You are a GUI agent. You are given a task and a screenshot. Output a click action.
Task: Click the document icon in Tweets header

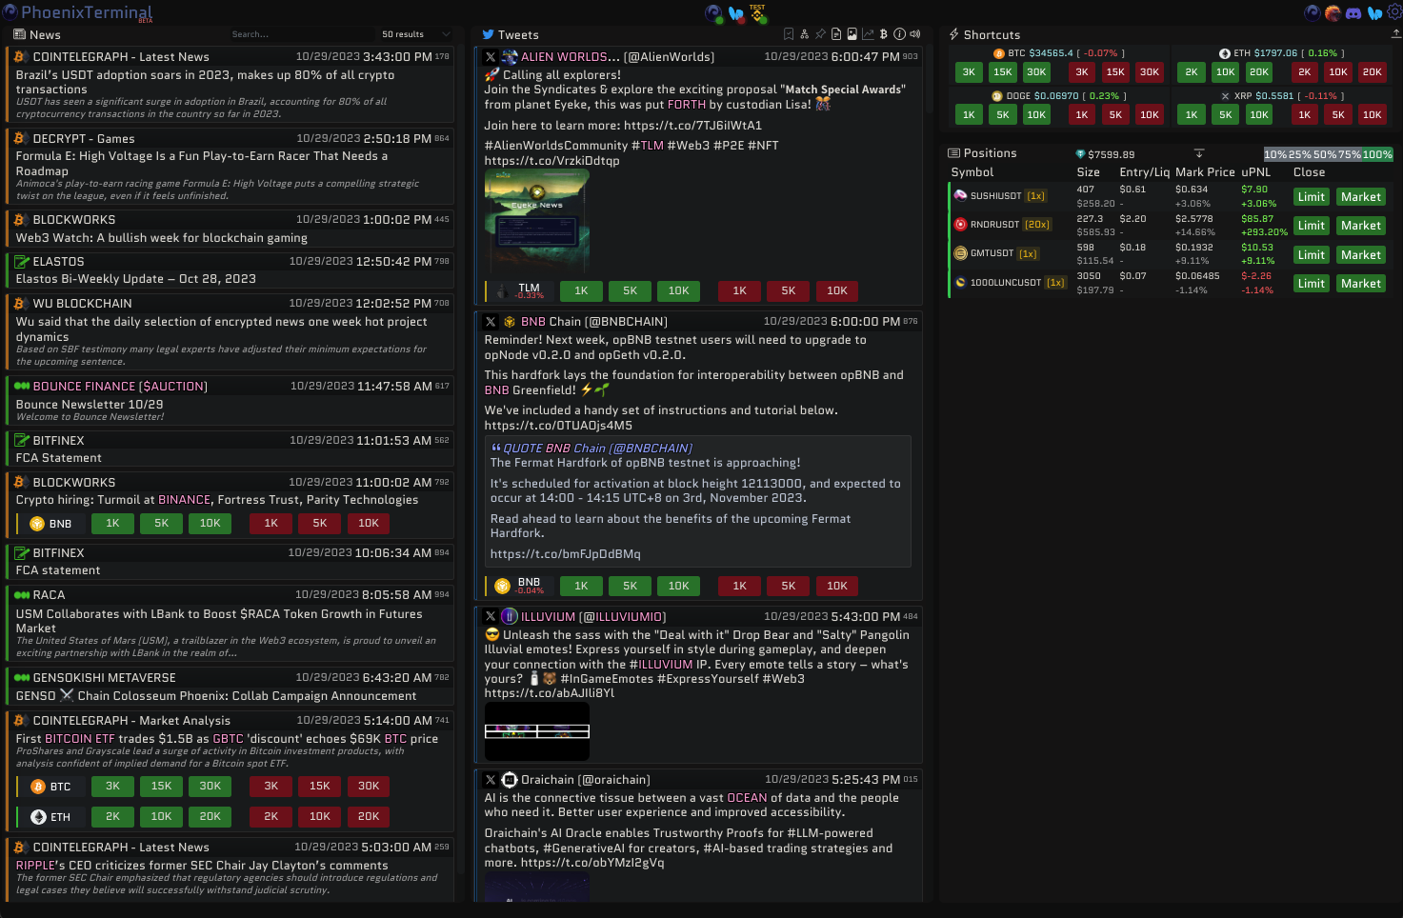click(836, 34)
